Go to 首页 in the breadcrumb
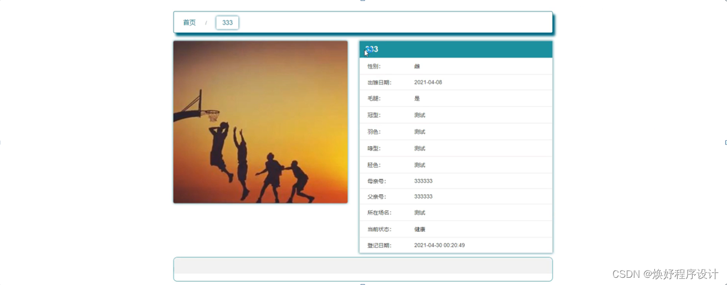The image size is (727, 285). pyautogui.click(x=190, y=23)
